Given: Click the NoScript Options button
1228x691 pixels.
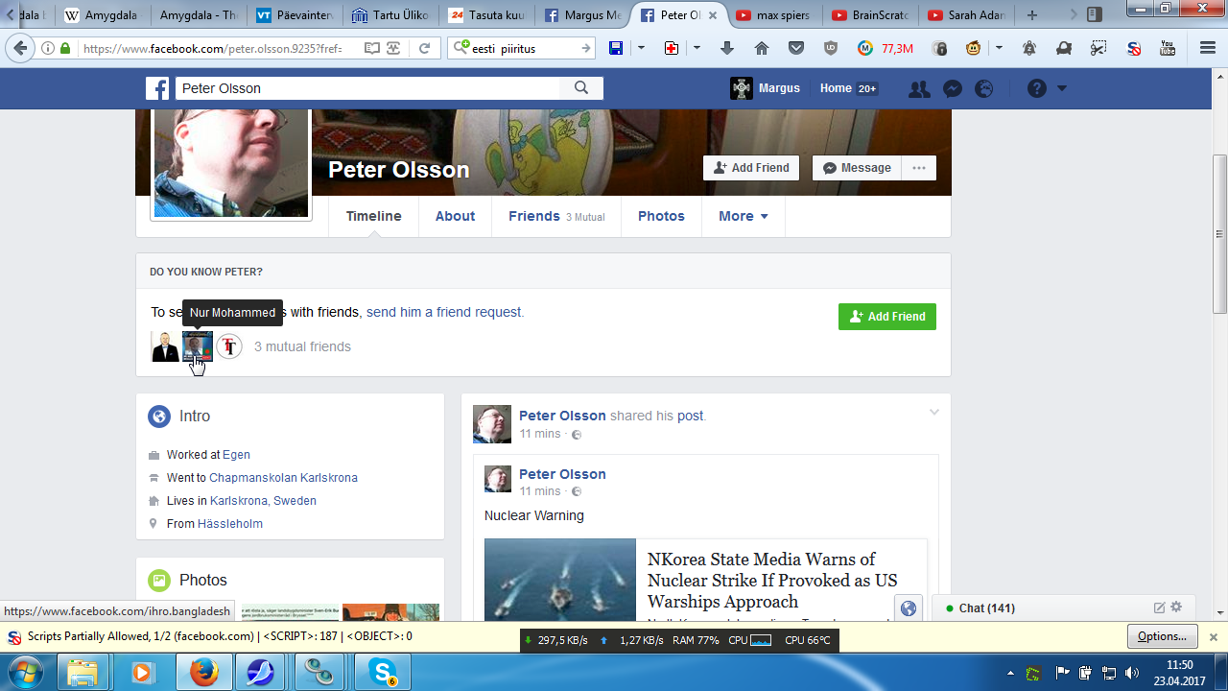Looking at the screenshot, I should pos(1162,636).
